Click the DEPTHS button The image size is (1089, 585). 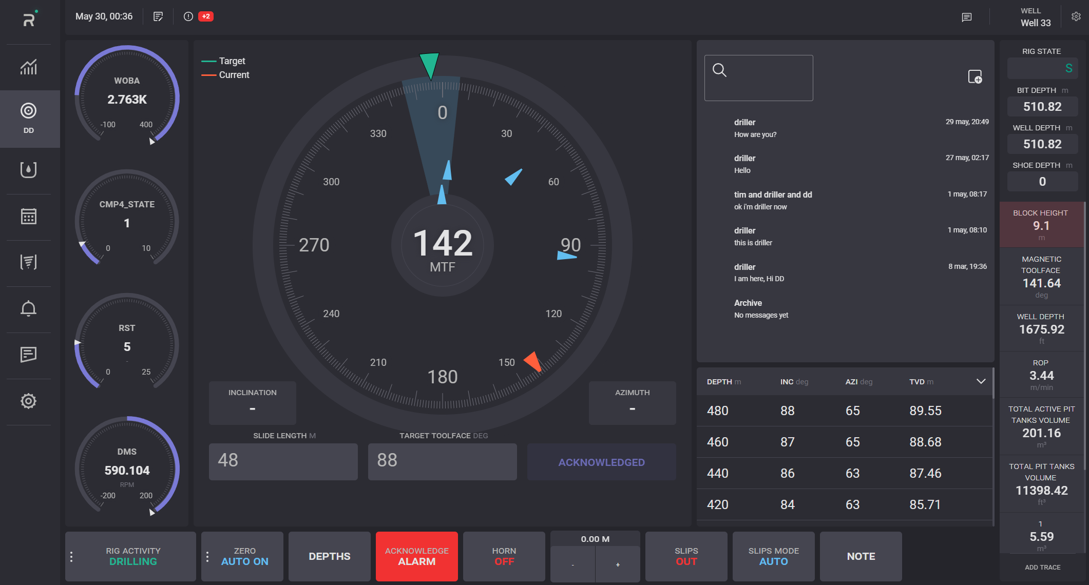click(x=329, y=556)
